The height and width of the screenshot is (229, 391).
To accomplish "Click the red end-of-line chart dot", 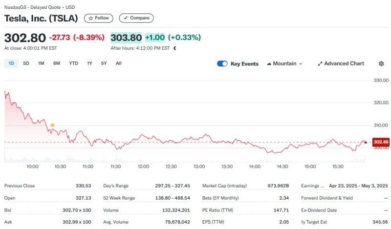I will [366, 142].
